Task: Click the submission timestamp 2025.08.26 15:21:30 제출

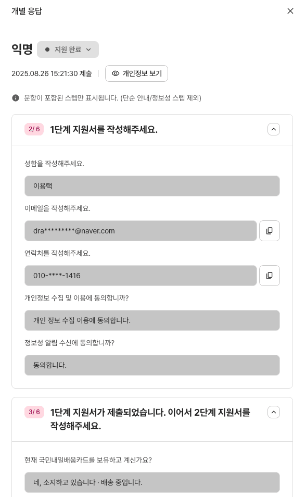Action: [52, 73]
